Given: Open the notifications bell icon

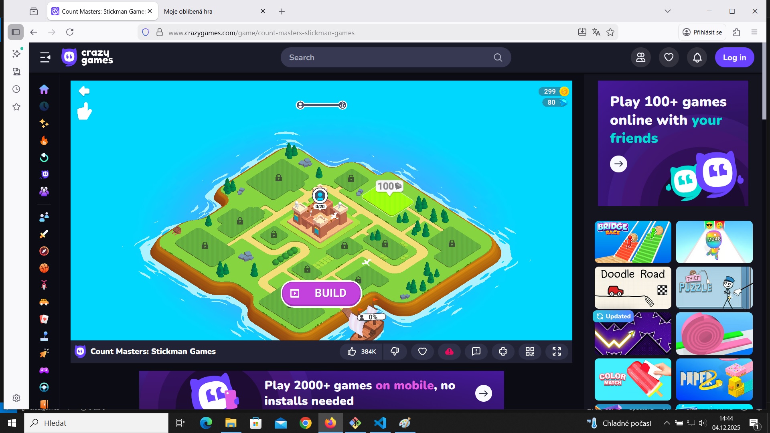Looking at the screenshot, I should (697, 58).
